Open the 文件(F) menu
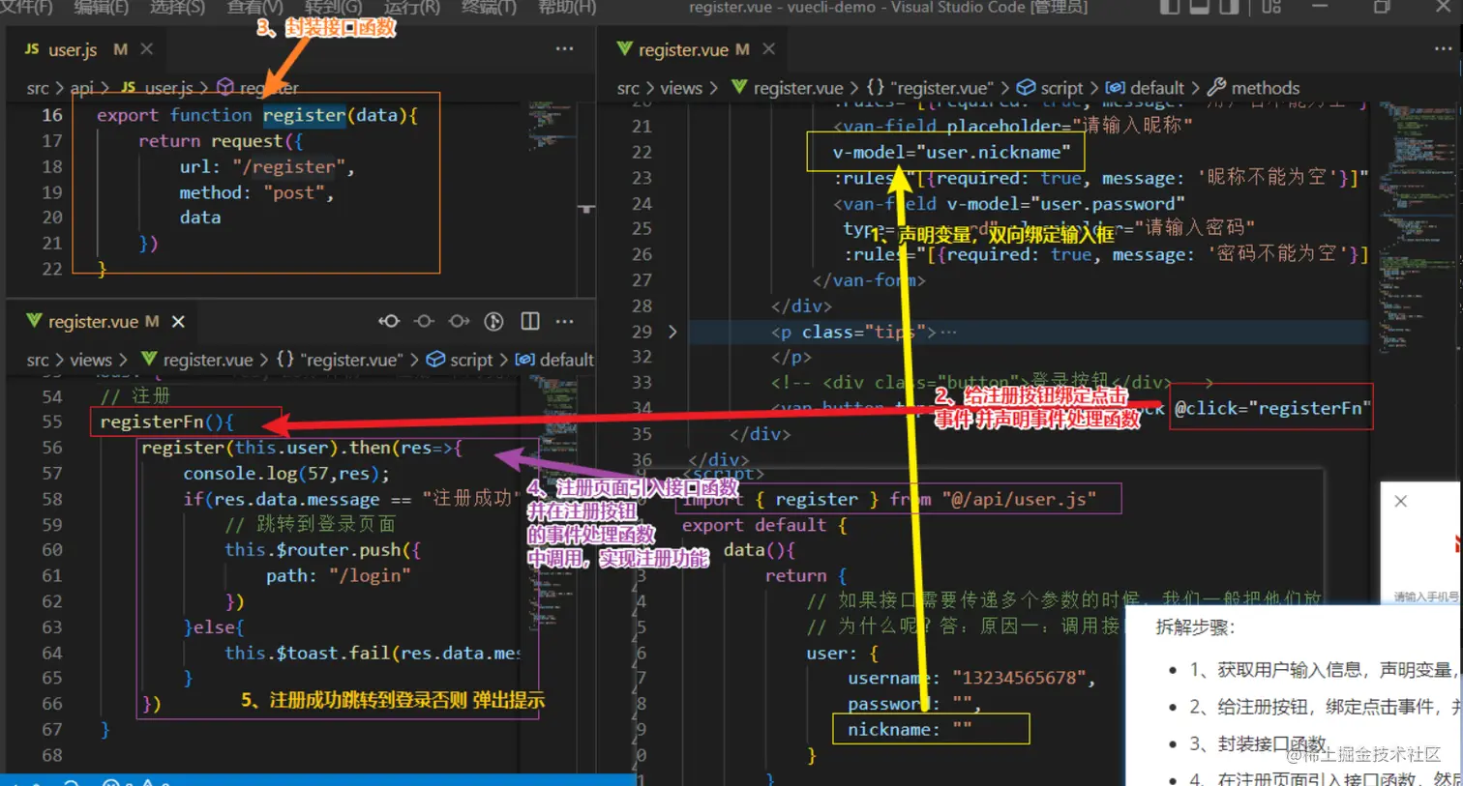 [x=26, y=7]
